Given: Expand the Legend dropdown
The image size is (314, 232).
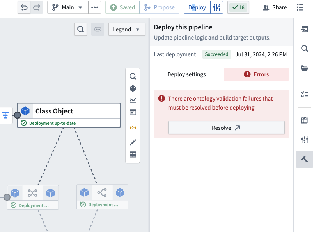Looking at the screenshot, I should (127, 29).
